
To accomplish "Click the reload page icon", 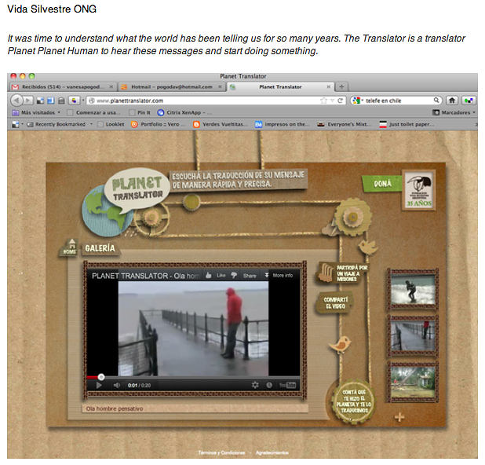I will click(340, 101).
